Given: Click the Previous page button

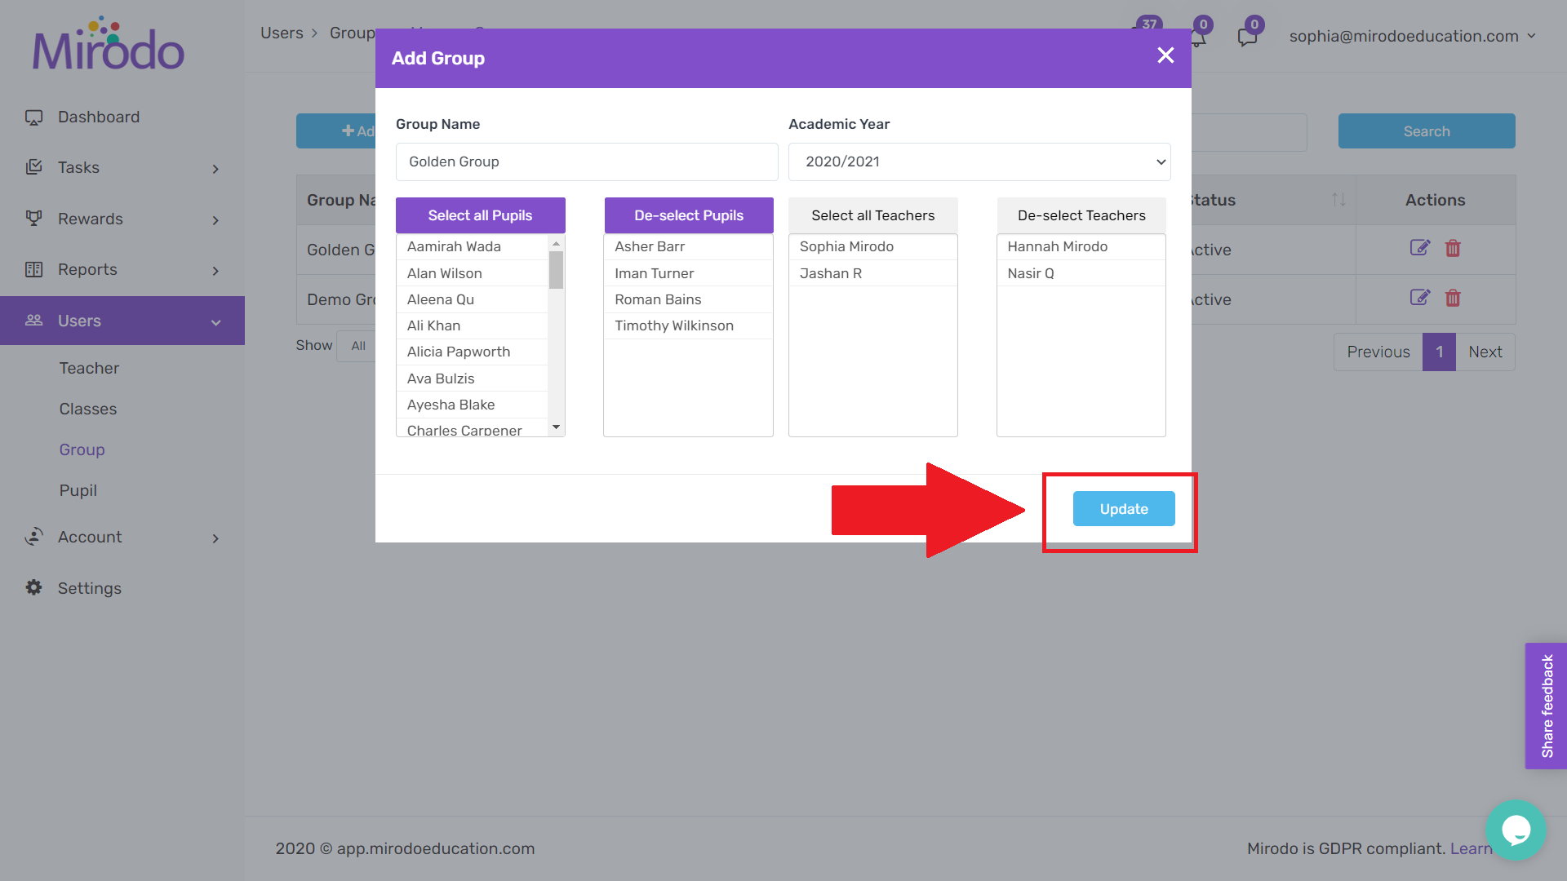Looking at the screenshot, I should pyautogui.click(x=1378, y=352).
